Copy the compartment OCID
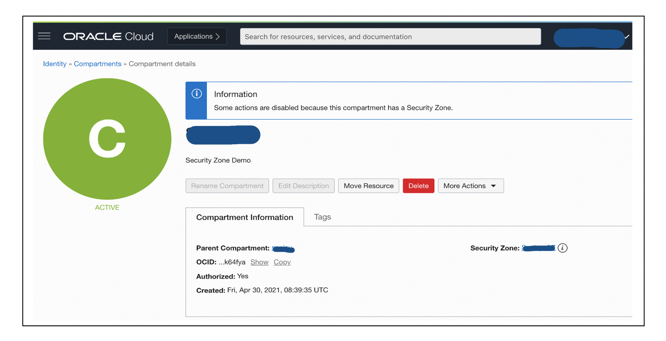This screenshot has width=666, height=341. pyautogui.click(x=282, y=262)
